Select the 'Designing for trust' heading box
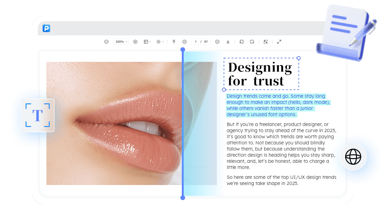Viewport: 392px width, 219px height. click(261, 74)
